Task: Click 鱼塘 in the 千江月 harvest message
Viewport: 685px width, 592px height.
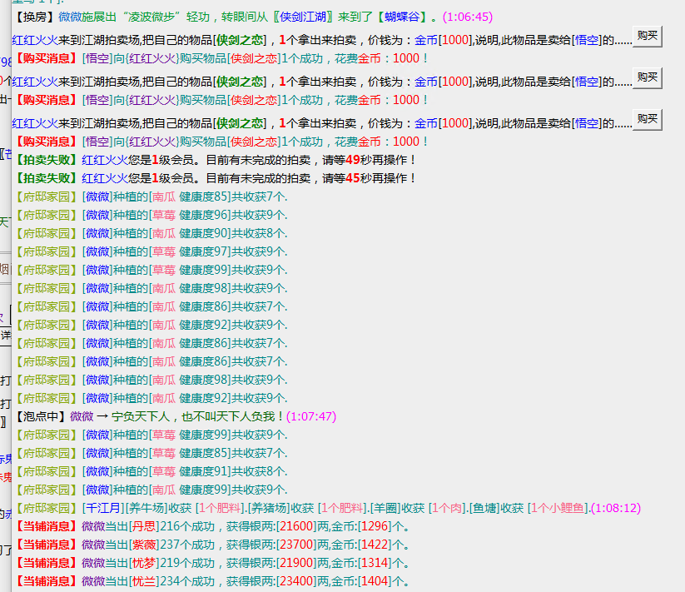Action: pos(484,508)
